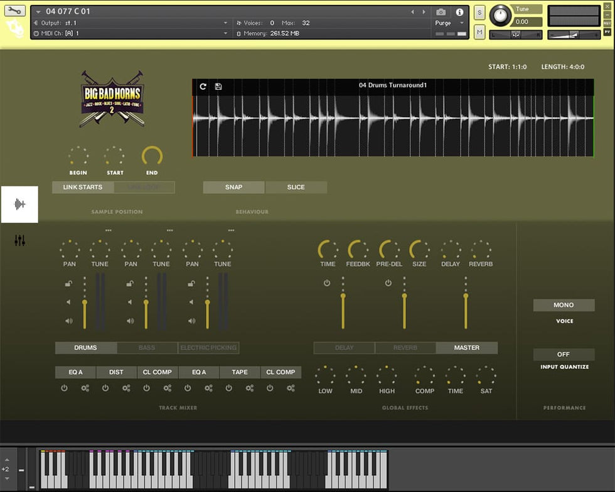Image resolution: width=615 pixels, height=492 pixels.
Task: Switch to the BASS track tab
Action: click(x=147, y=348)
